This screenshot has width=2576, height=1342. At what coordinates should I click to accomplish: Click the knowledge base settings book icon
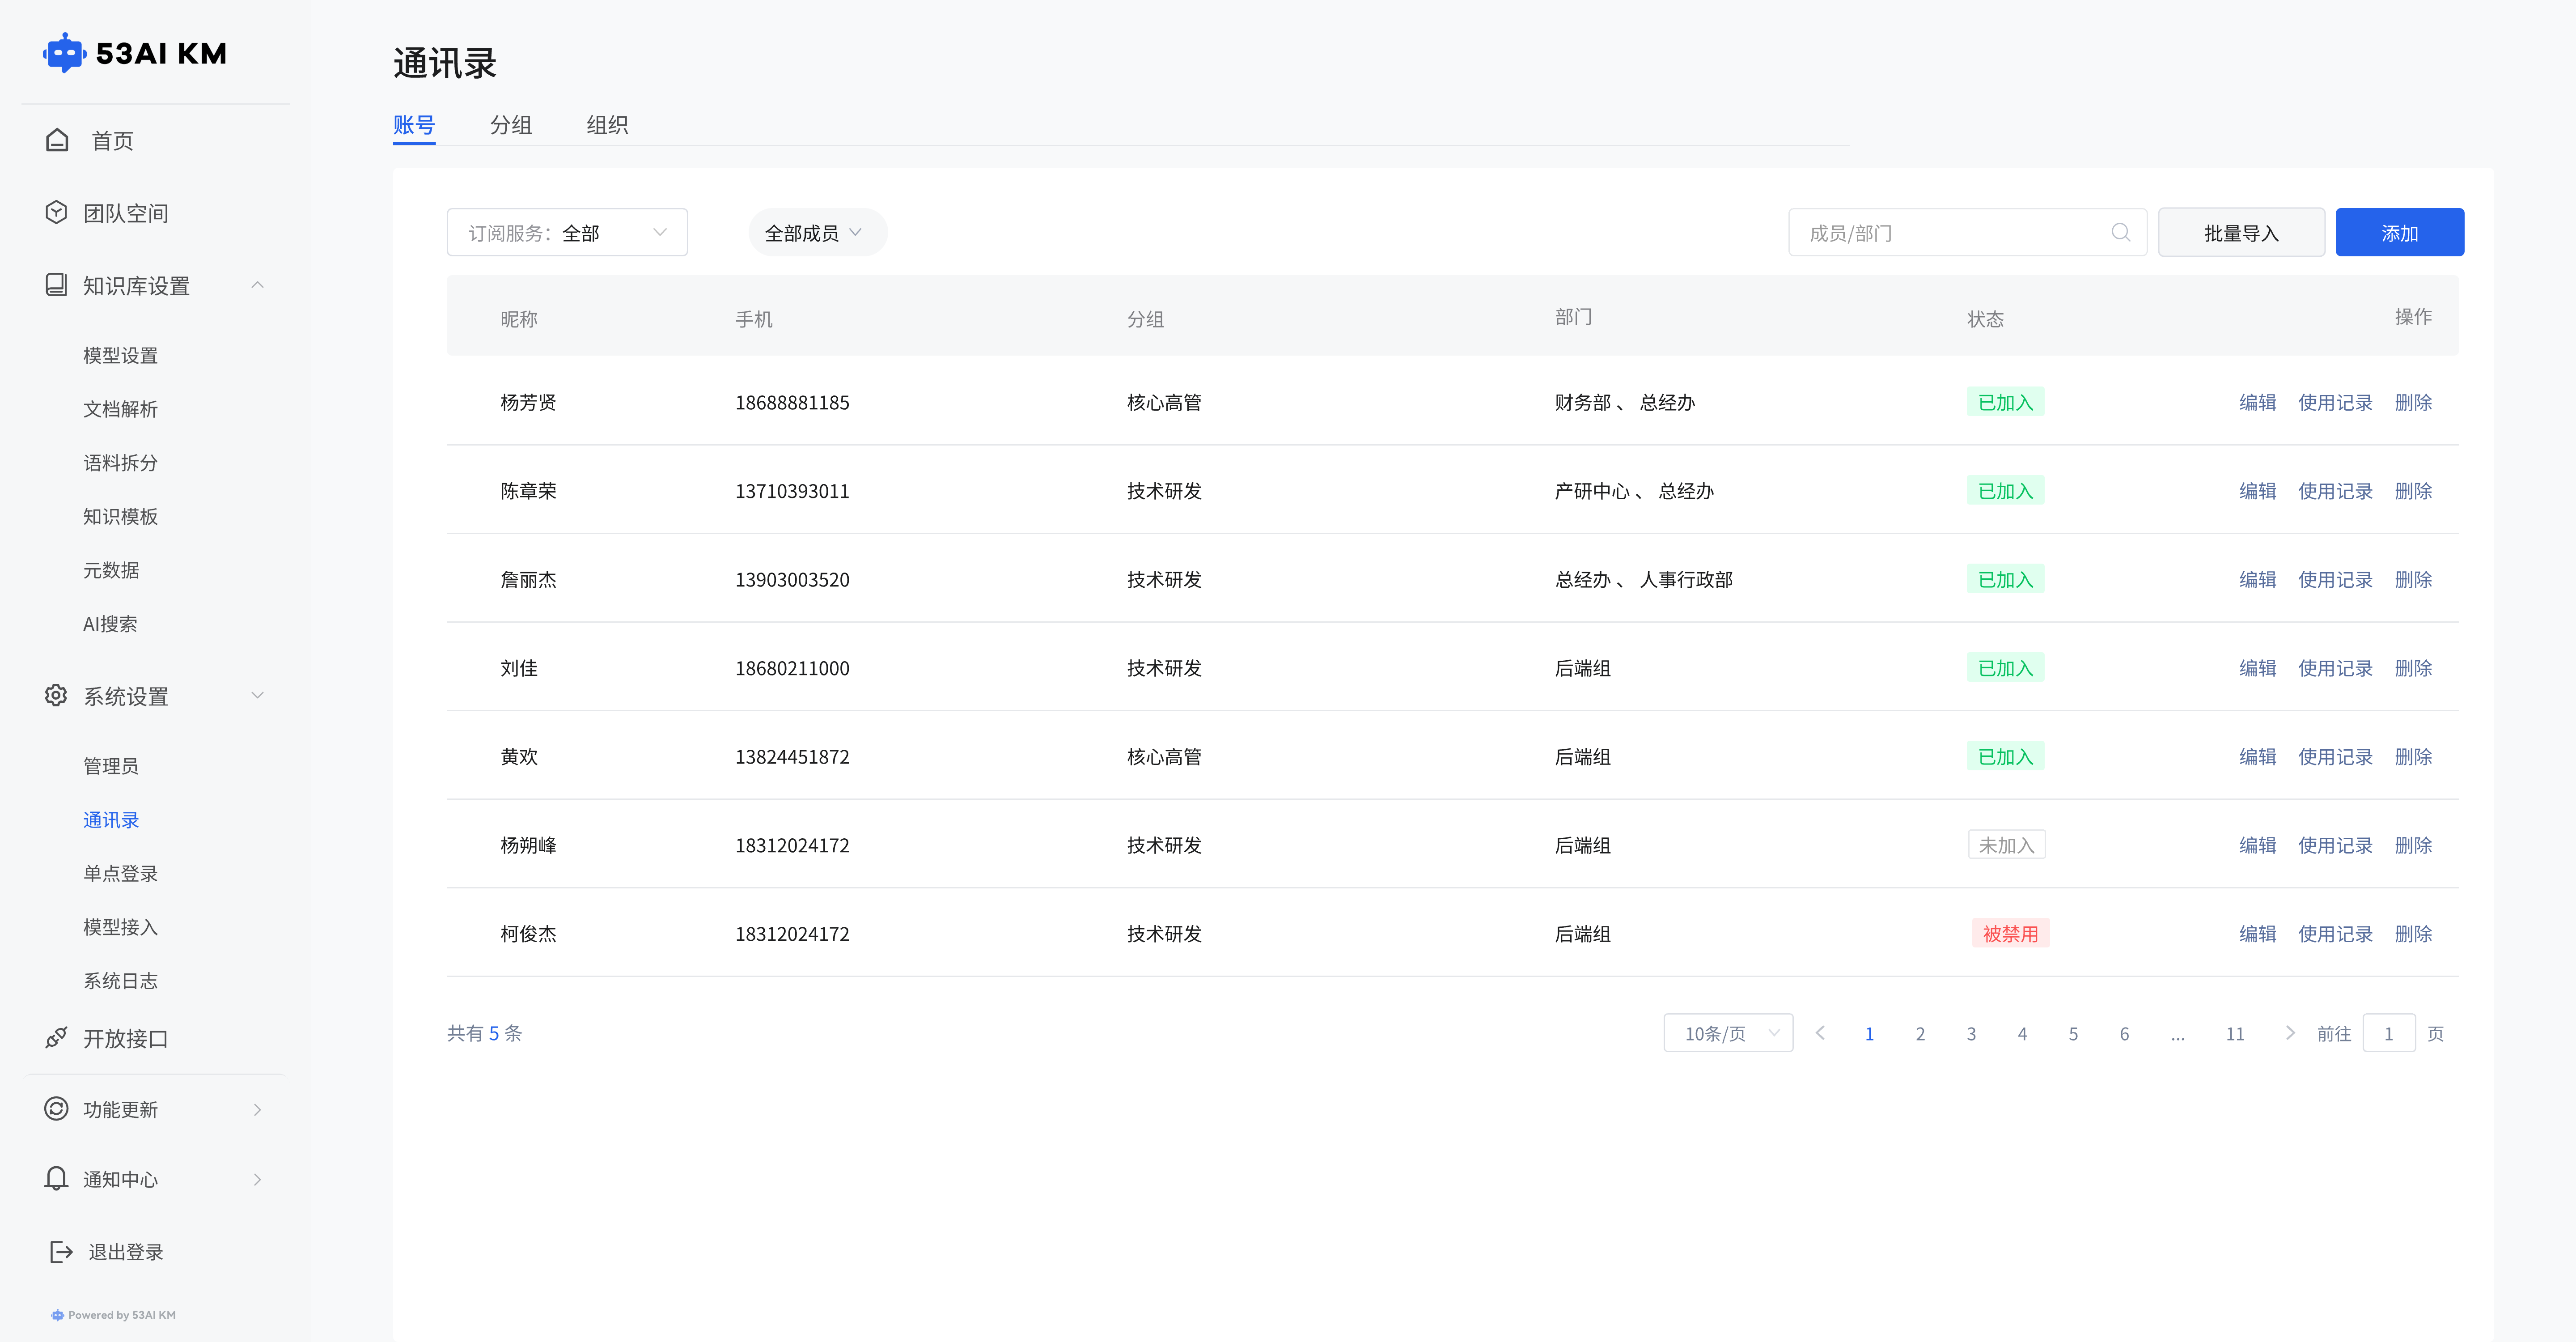click(x=56, y=285)
